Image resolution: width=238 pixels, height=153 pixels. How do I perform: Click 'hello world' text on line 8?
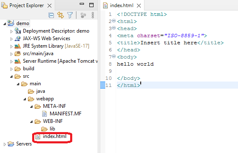pos(135,64)
